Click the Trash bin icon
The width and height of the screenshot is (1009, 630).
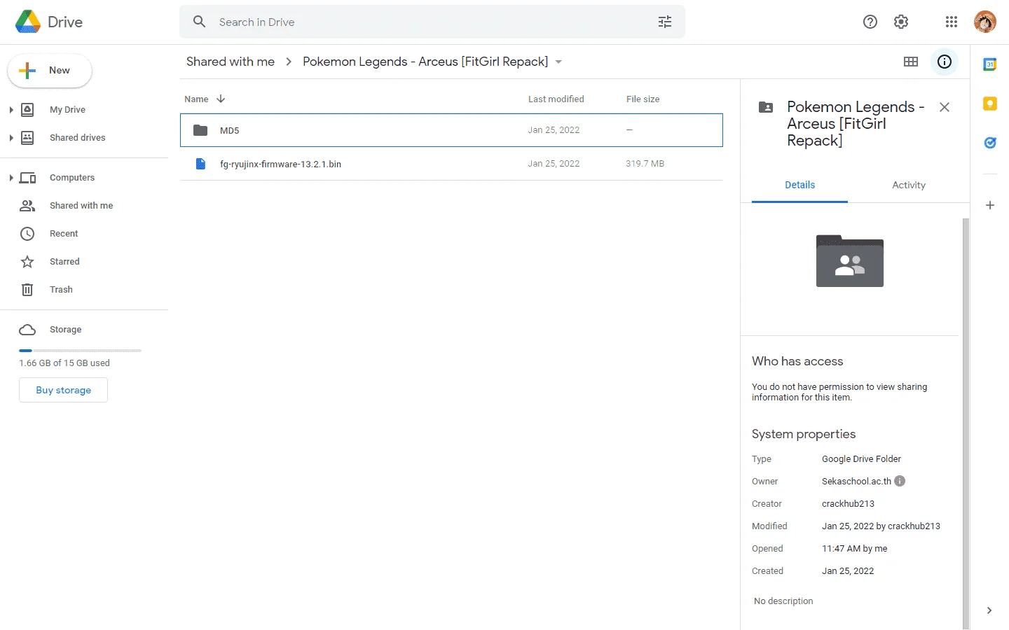point(27,290)
